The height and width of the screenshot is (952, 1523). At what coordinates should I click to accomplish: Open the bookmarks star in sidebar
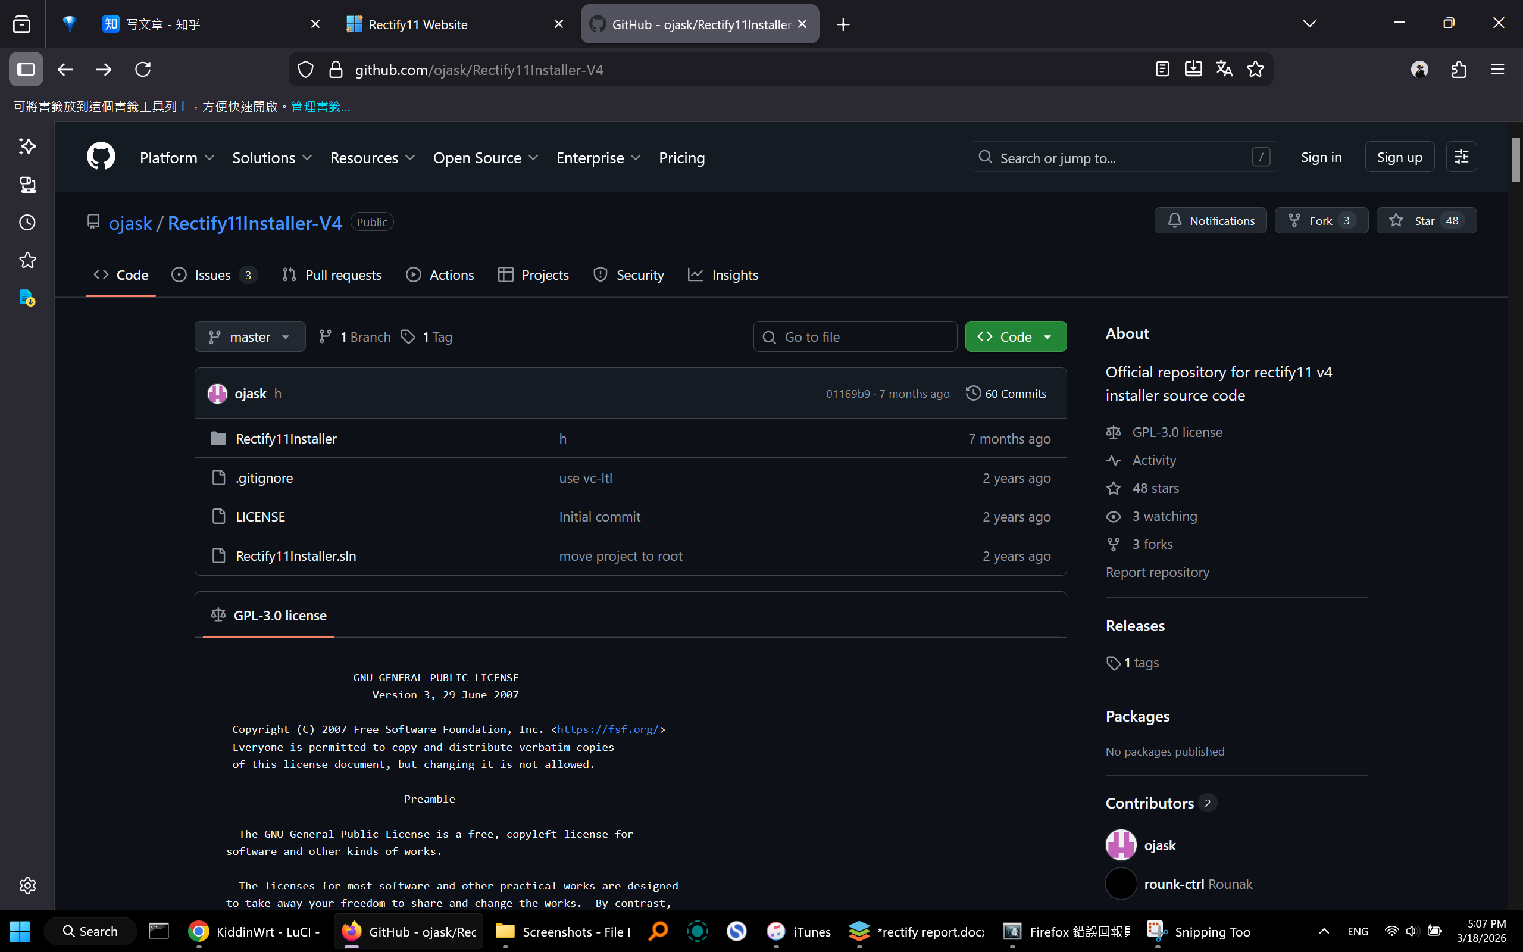coord(27,260)
